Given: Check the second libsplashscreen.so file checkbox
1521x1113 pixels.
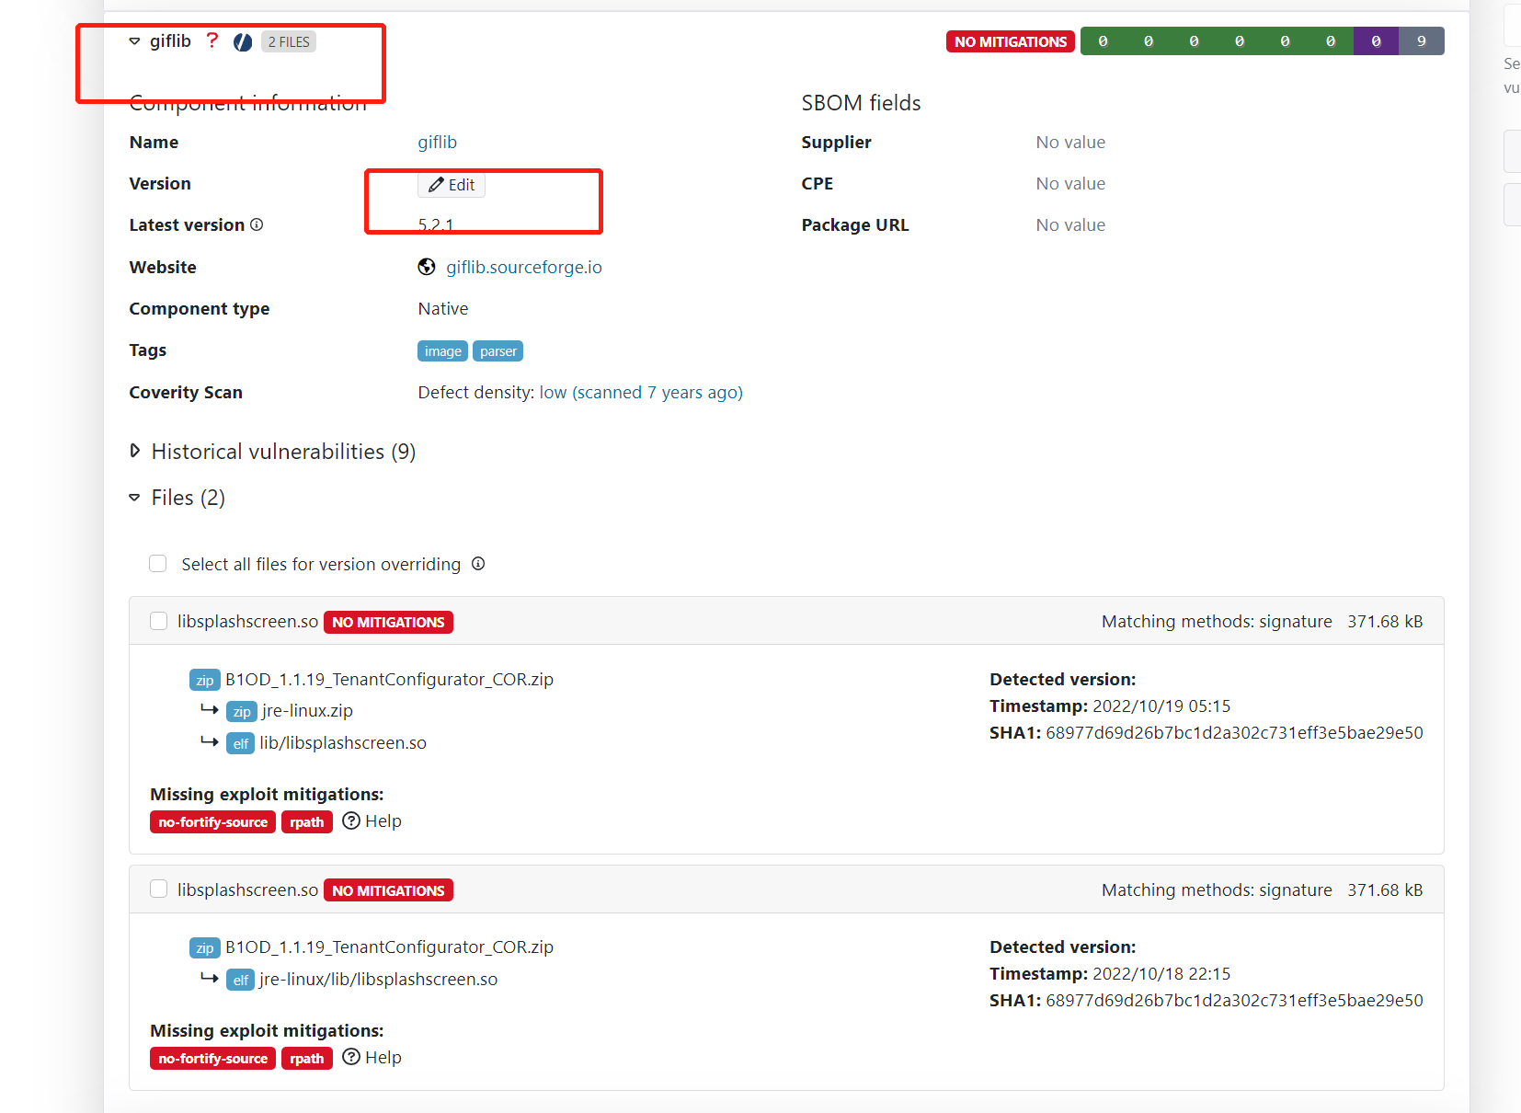Looking at the screenshot, I should click(x=158, y=889).
